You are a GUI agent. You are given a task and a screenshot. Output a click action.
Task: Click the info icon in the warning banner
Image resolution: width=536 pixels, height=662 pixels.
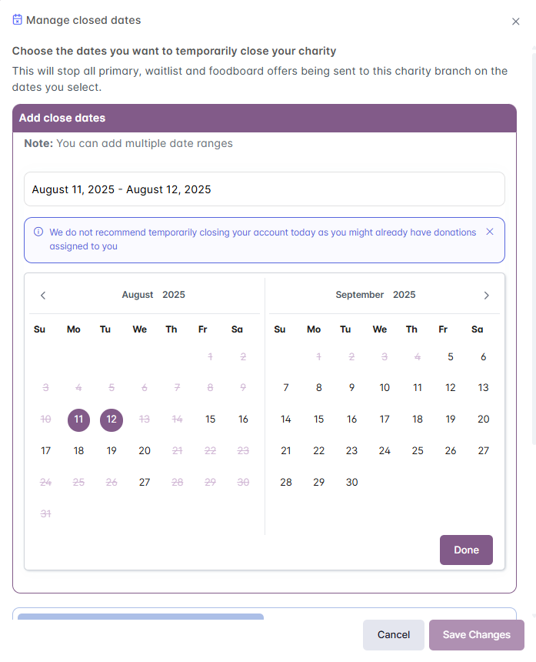pos(38,232)
